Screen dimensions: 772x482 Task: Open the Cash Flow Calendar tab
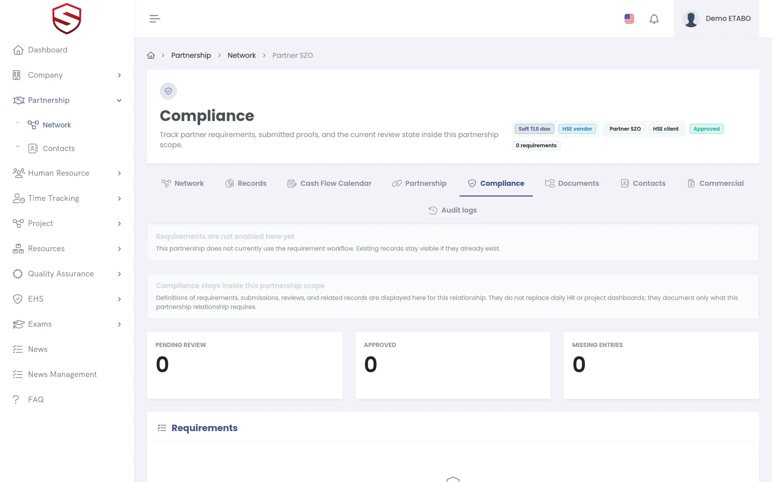tap(330, 184)
